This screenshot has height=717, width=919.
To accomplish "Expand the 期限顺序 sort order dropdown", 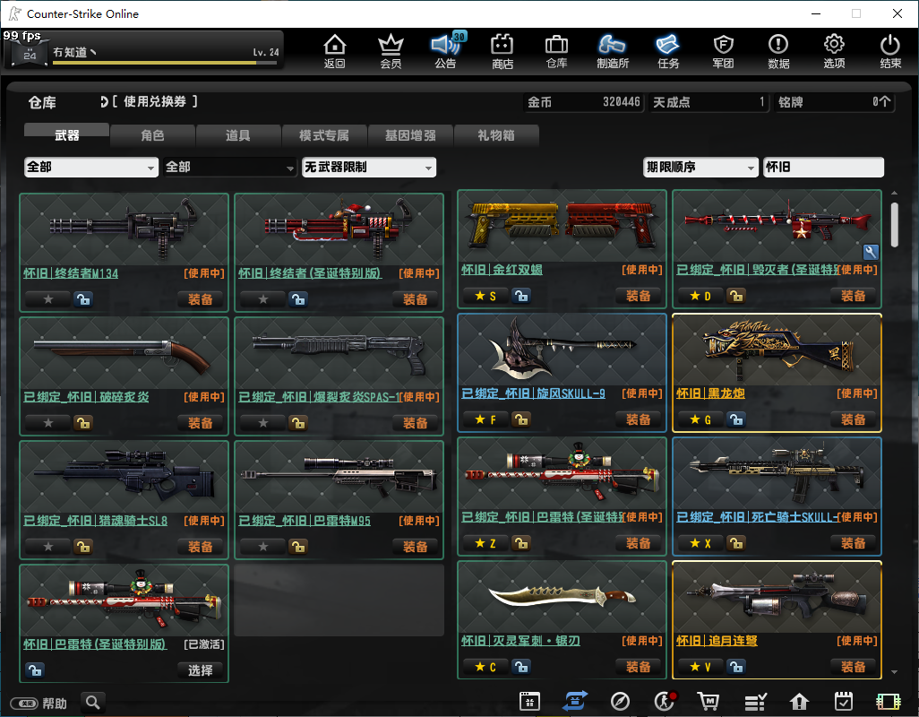I will pos(700,167).
